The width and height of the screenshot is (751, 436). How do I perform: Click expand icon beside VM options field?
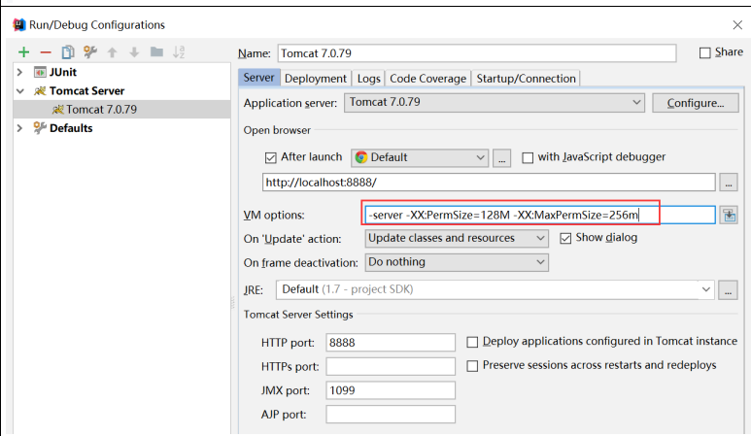[730, 215]
